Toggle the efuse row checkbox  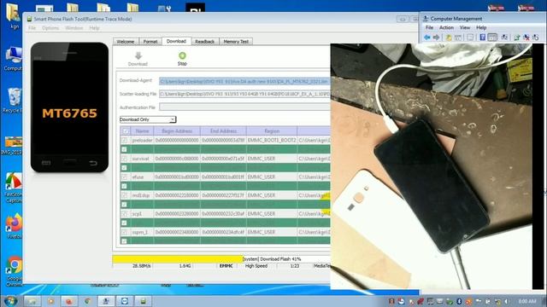(124, 177)
